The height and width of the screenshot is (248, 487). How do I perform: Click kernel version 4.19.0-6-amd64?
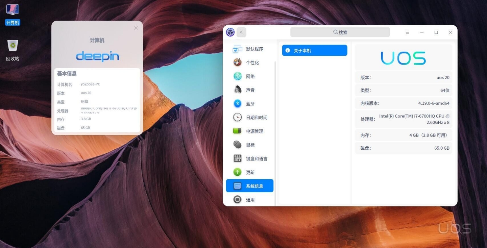click(434, 103)
